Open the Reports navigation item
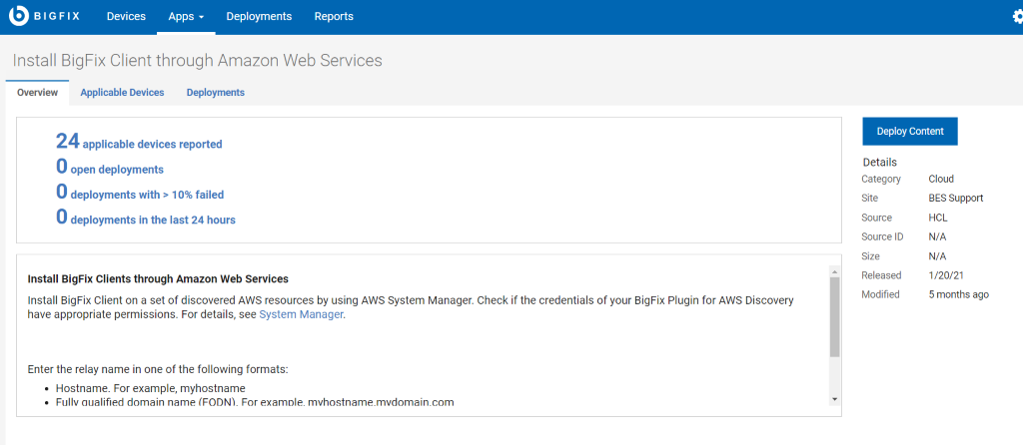 coord(334,16)
